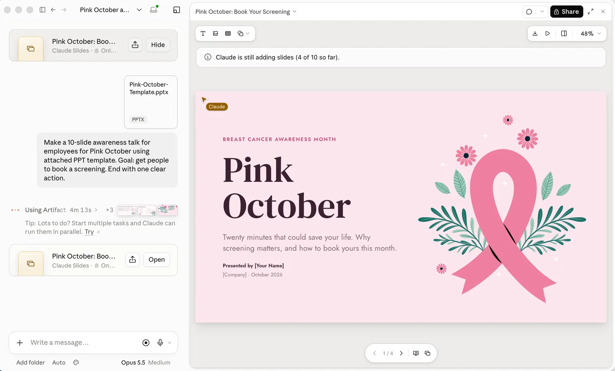
Task: Close the artifact panel
Action: 603,12
